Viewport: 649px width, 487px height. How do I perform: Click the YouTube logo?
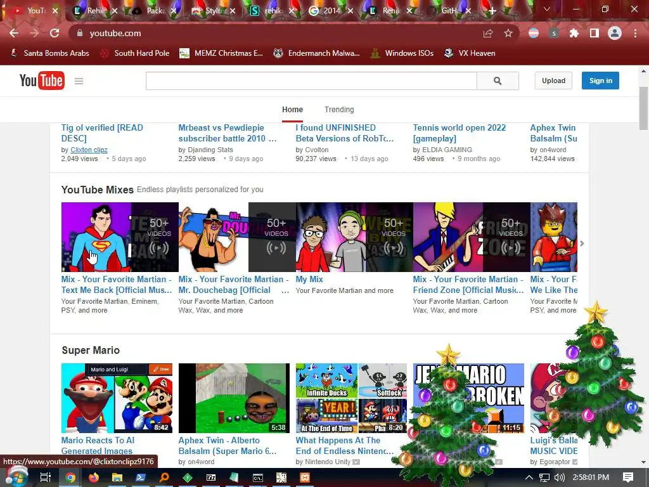tap(42, 81)
